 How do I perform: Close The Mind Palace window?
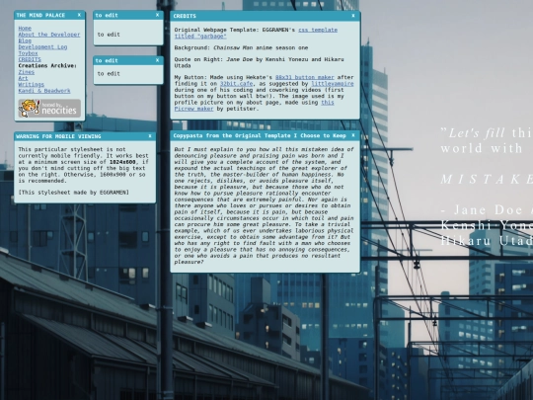point(79,15)
